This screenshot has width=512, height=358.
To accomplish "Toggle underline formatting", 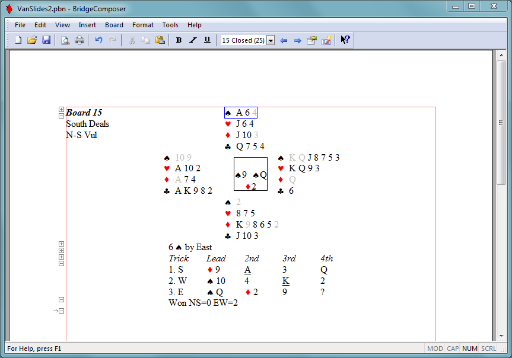I will tap(207, 40).
